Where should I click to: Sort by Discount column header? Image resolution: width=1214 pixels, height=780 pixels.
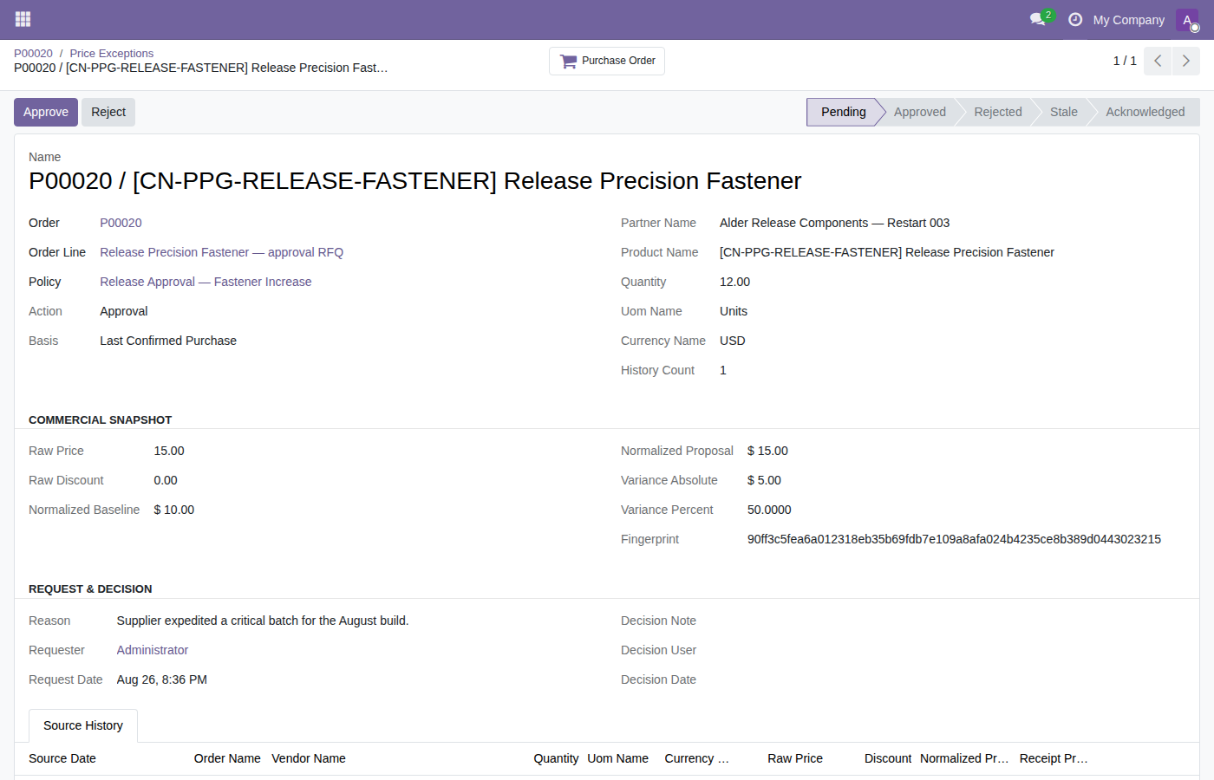888,758
